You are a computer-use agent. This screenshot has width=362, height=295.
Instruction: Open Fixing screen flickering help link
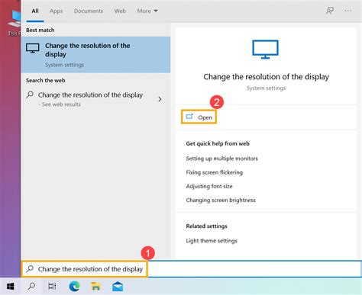point(215,172)
